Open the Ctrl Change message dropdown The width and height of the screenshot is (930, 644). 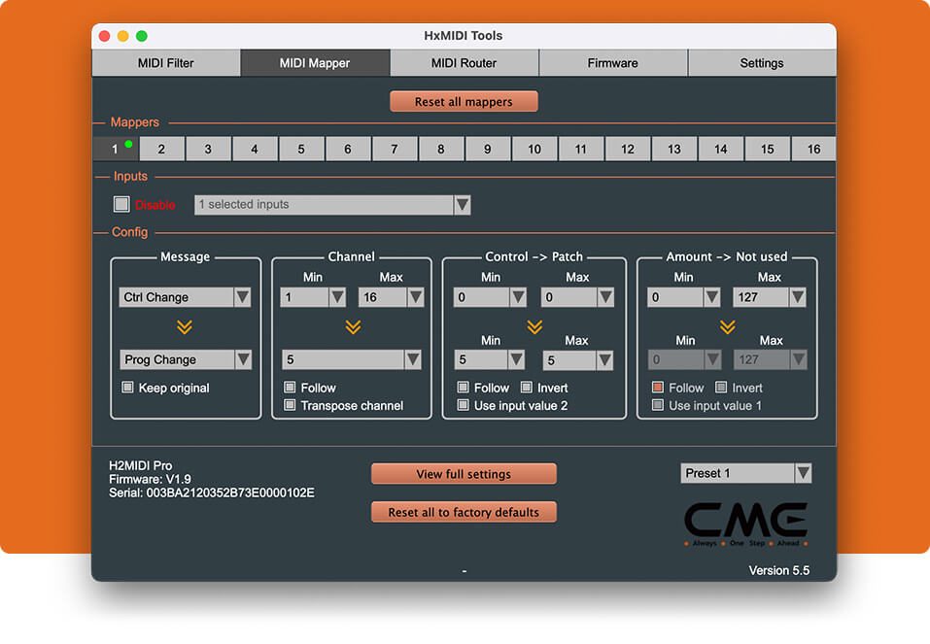[x=186, y=297]
